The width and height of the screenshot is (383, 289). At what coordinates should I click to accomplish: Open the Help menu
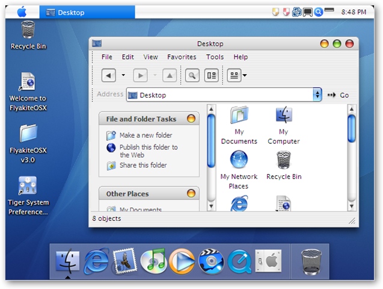241,57
